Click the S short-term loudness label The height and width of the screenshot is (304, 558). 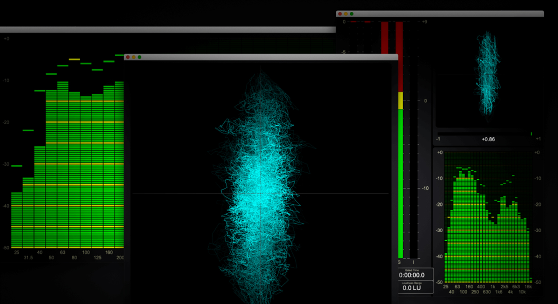(x=399, y=263)
